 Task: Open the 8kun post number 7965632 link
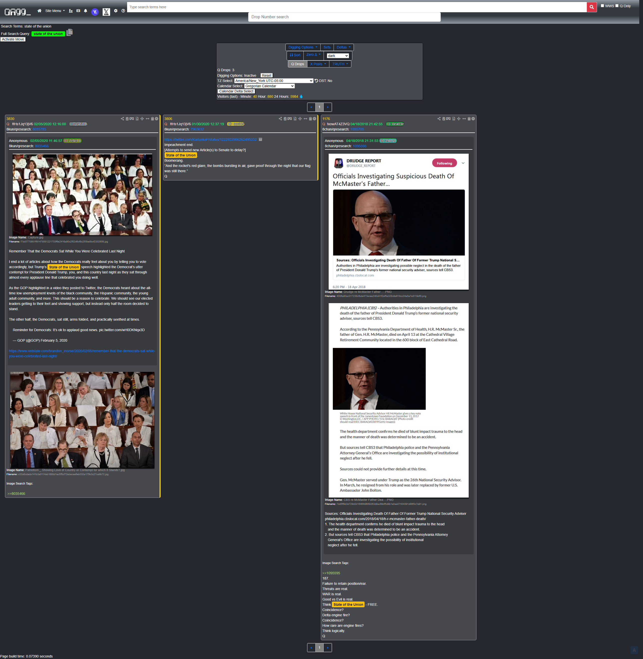pyautogui.click(x=197, y=129)
